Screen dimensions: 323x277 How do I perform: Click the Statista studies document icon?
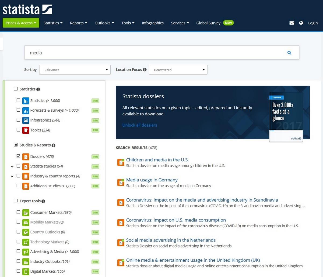tap(26, 166)
